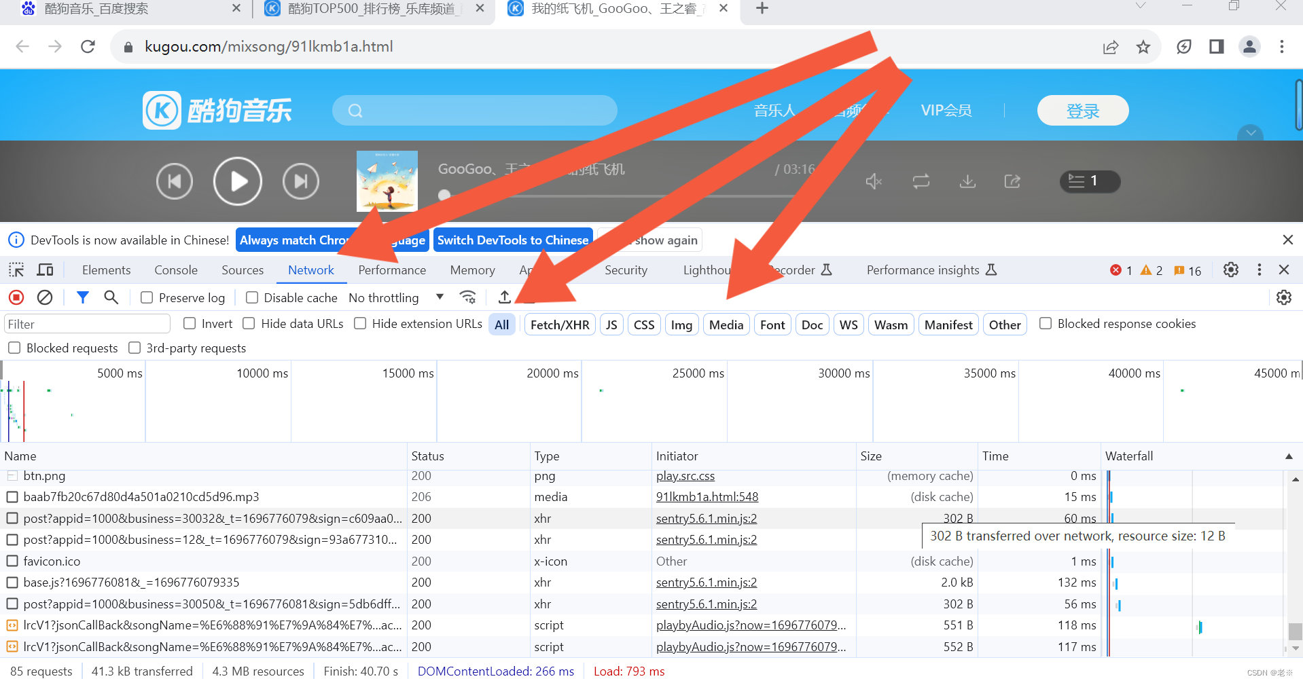Screen dimensions: 1303x683
Task: Expand the blue chevron below the header
Action: click(1250, 133)
